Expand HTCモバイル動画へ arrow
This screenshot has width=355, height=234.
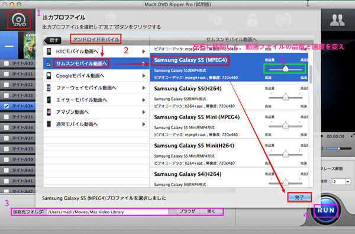pyautogui.click(x=144, y=52)
